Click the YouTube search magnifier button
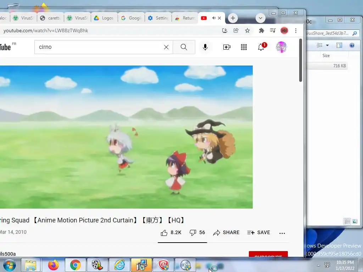 (x=184, y=47)
